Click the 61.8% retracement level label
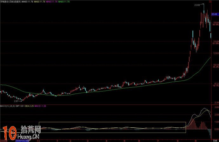This screenshot has height=142, width=219. [215, 44]
